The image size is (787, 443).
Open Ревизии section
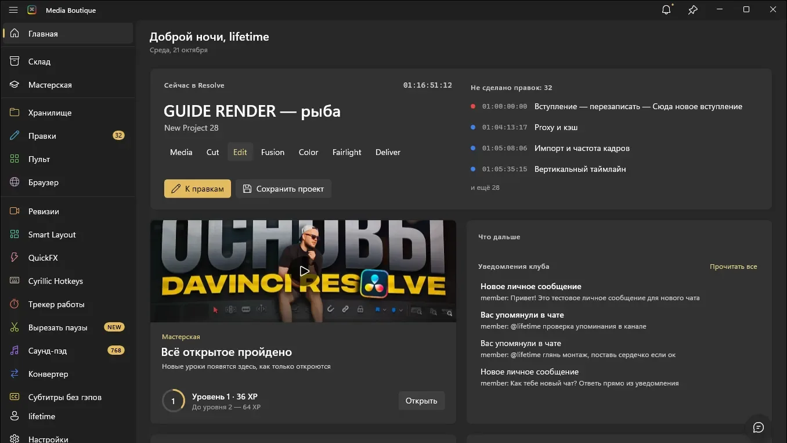point(68,211)
